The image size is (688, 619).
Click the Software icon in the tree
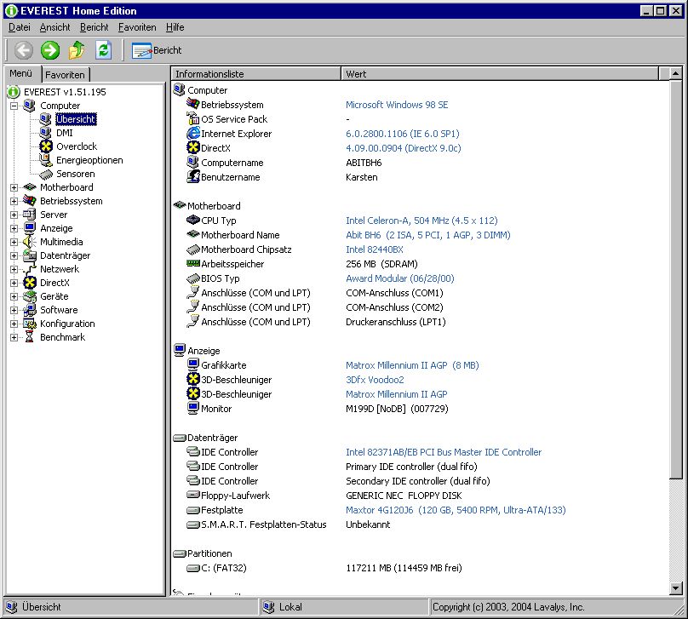[x=30, y=310]
